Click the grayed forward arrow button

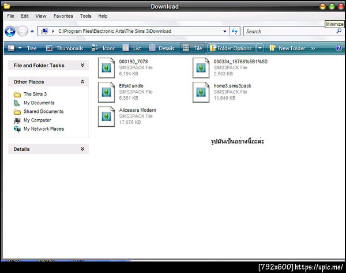pyautogui.click(x=22, y=31)
